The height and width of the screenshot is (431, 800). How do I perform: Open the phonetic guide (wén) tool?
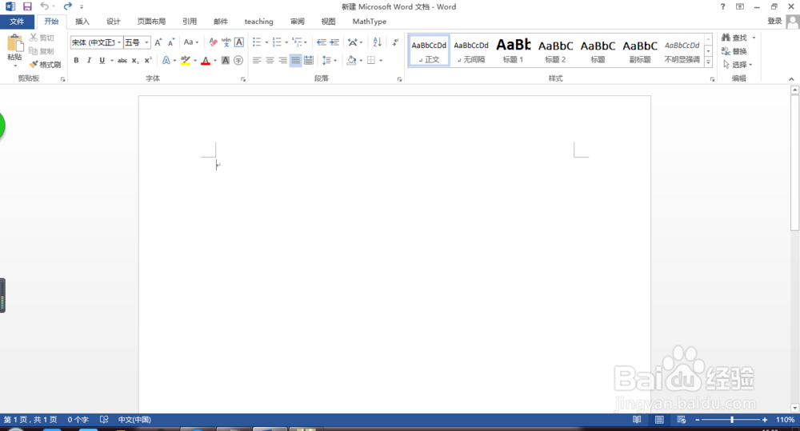(x=226, y=42)
